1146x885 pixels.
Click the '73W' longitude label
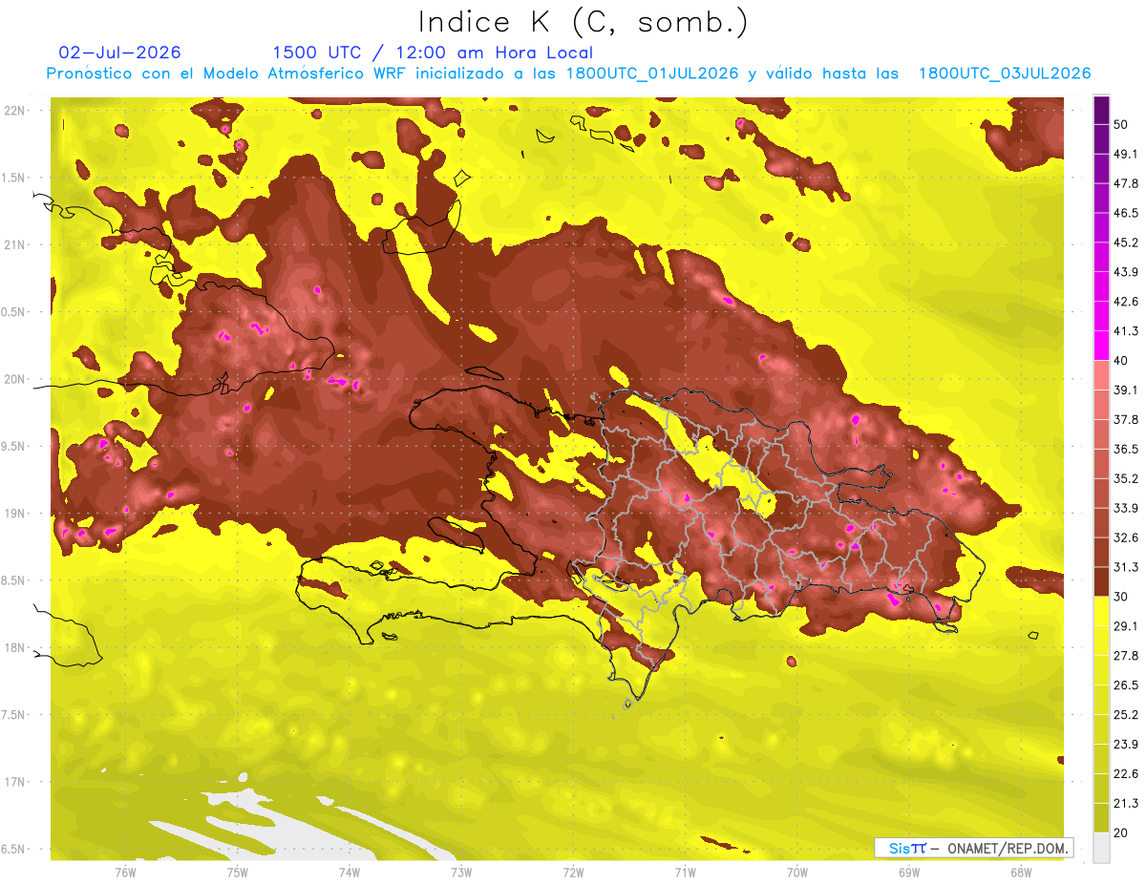(x=461, y=872)
